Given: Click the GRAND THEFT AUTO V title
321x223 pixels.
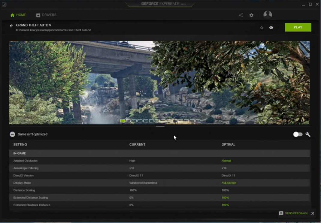Looking at the screenshot, I should (34, 25).
